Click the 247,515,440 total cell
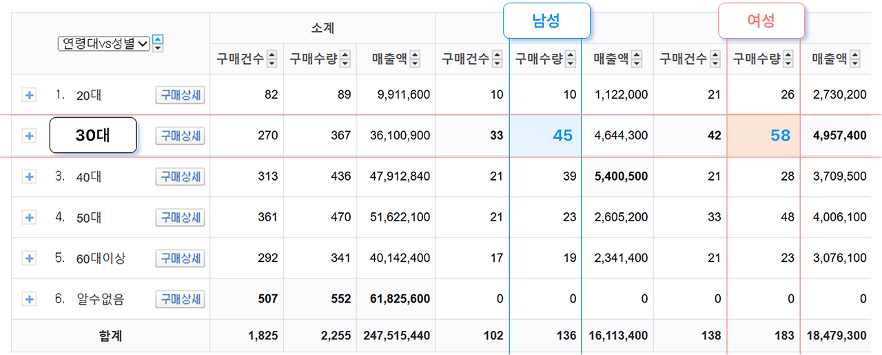882x355 pixels. [x=397, y=336]
